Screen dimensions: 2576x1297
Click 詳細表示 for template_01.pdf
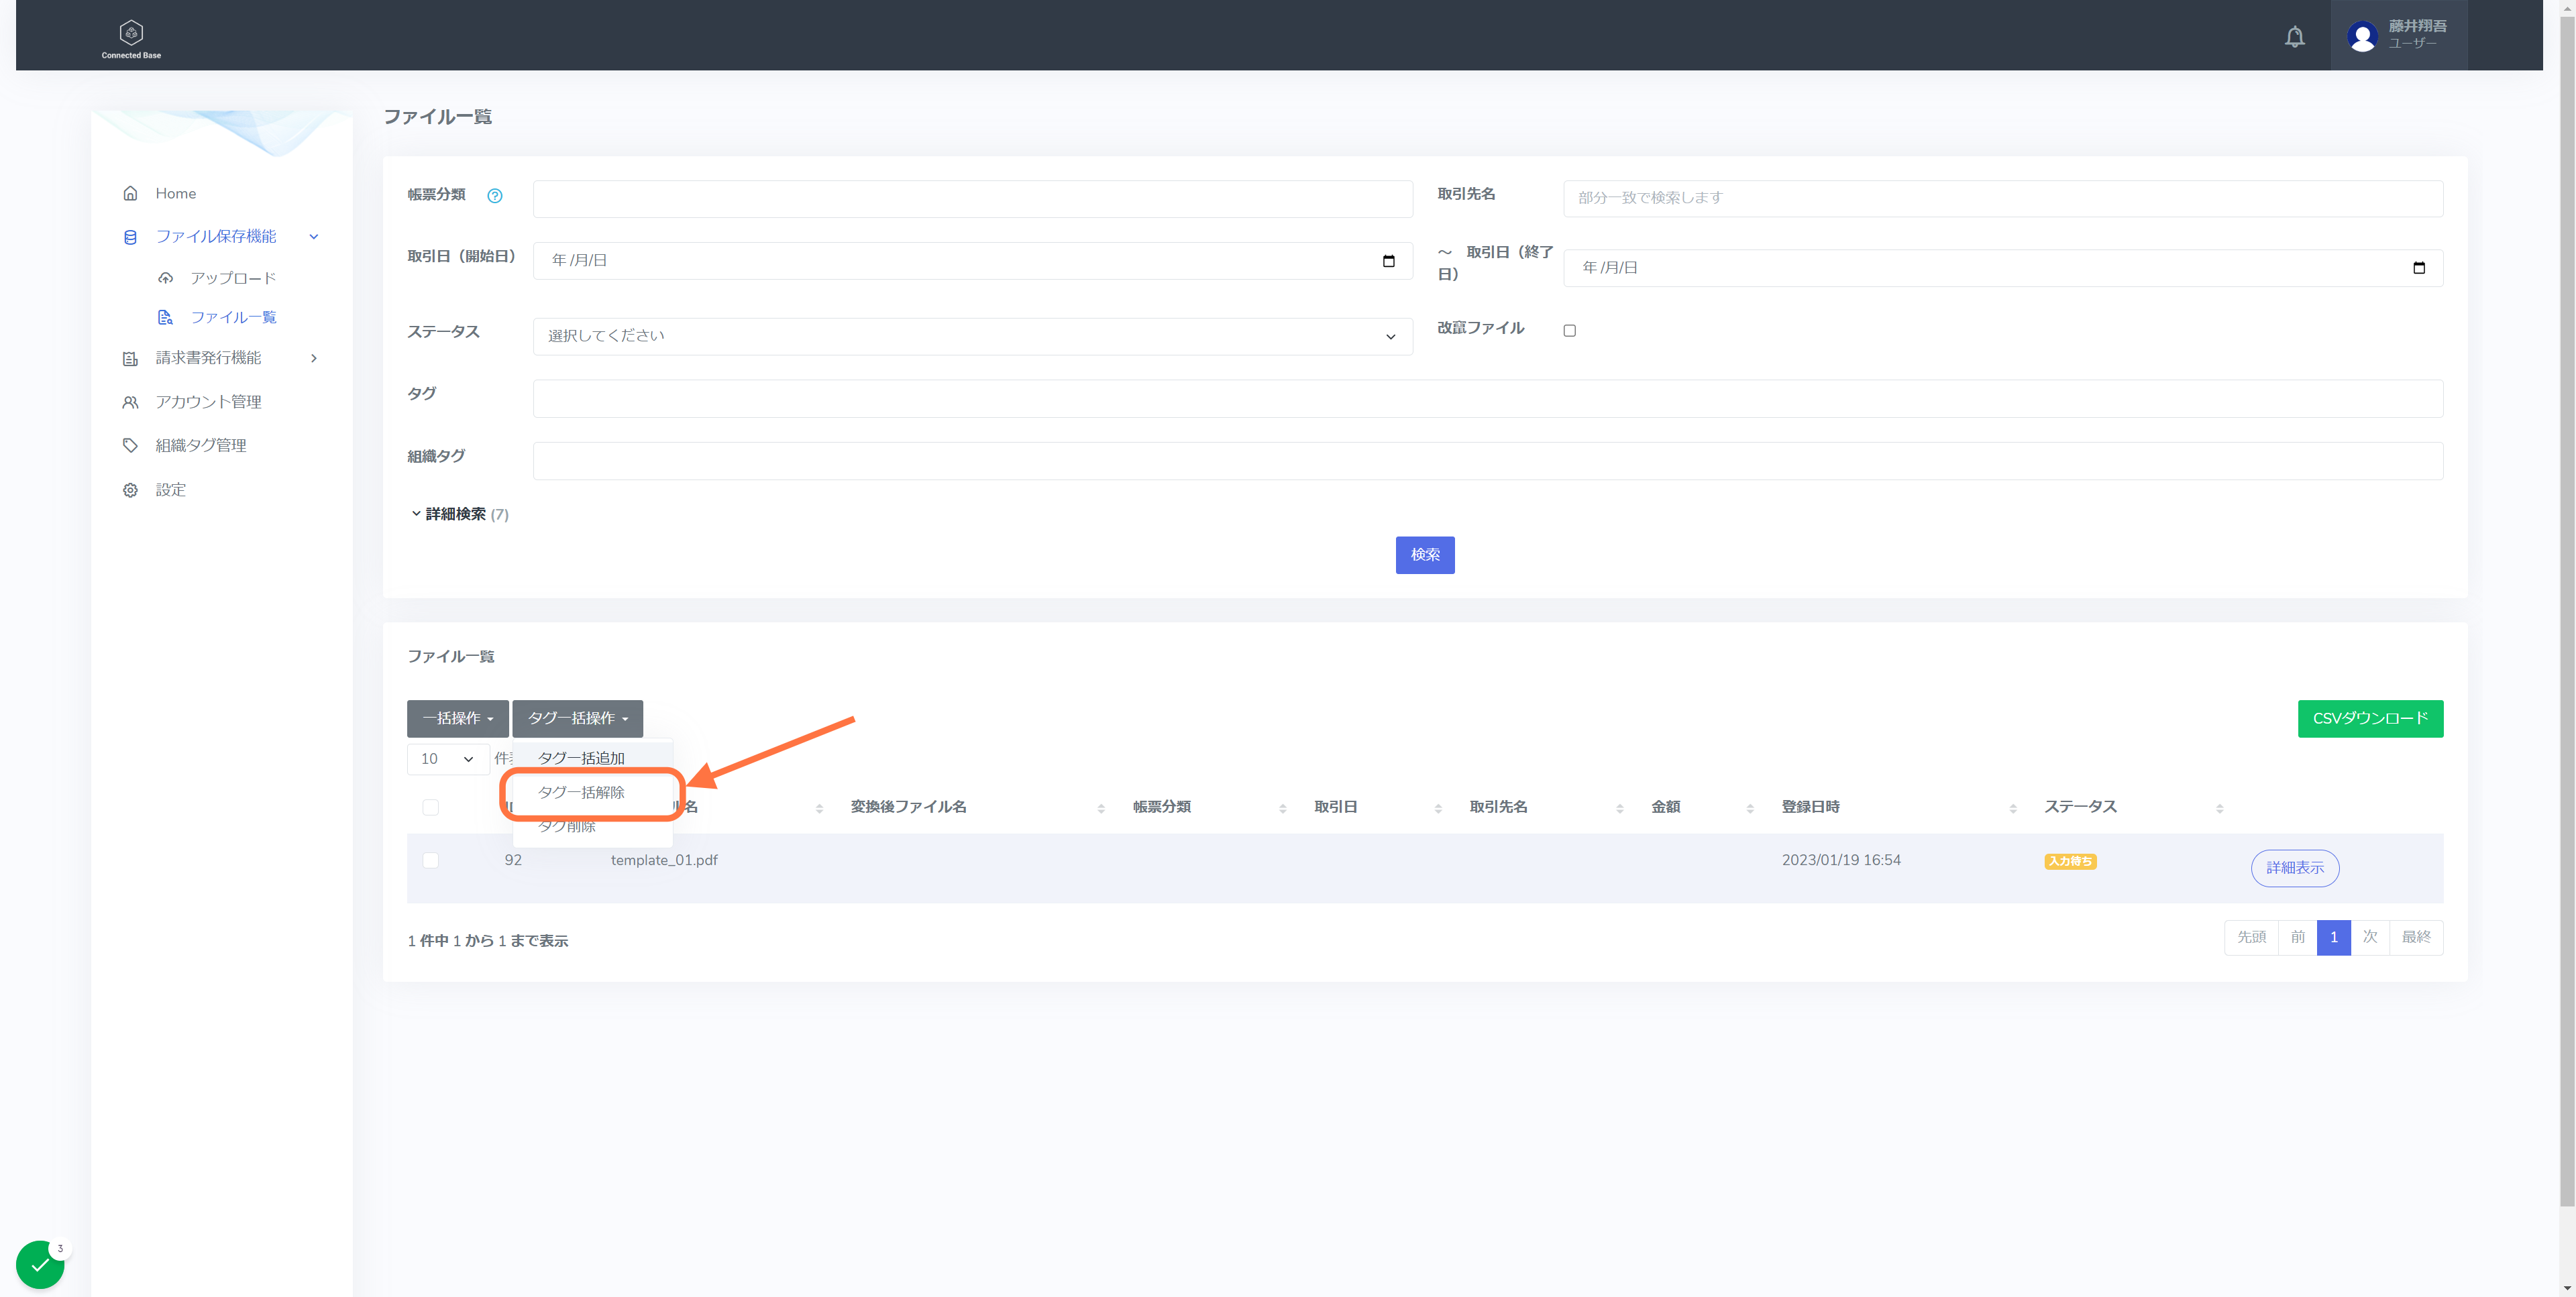pos(2295,868)
